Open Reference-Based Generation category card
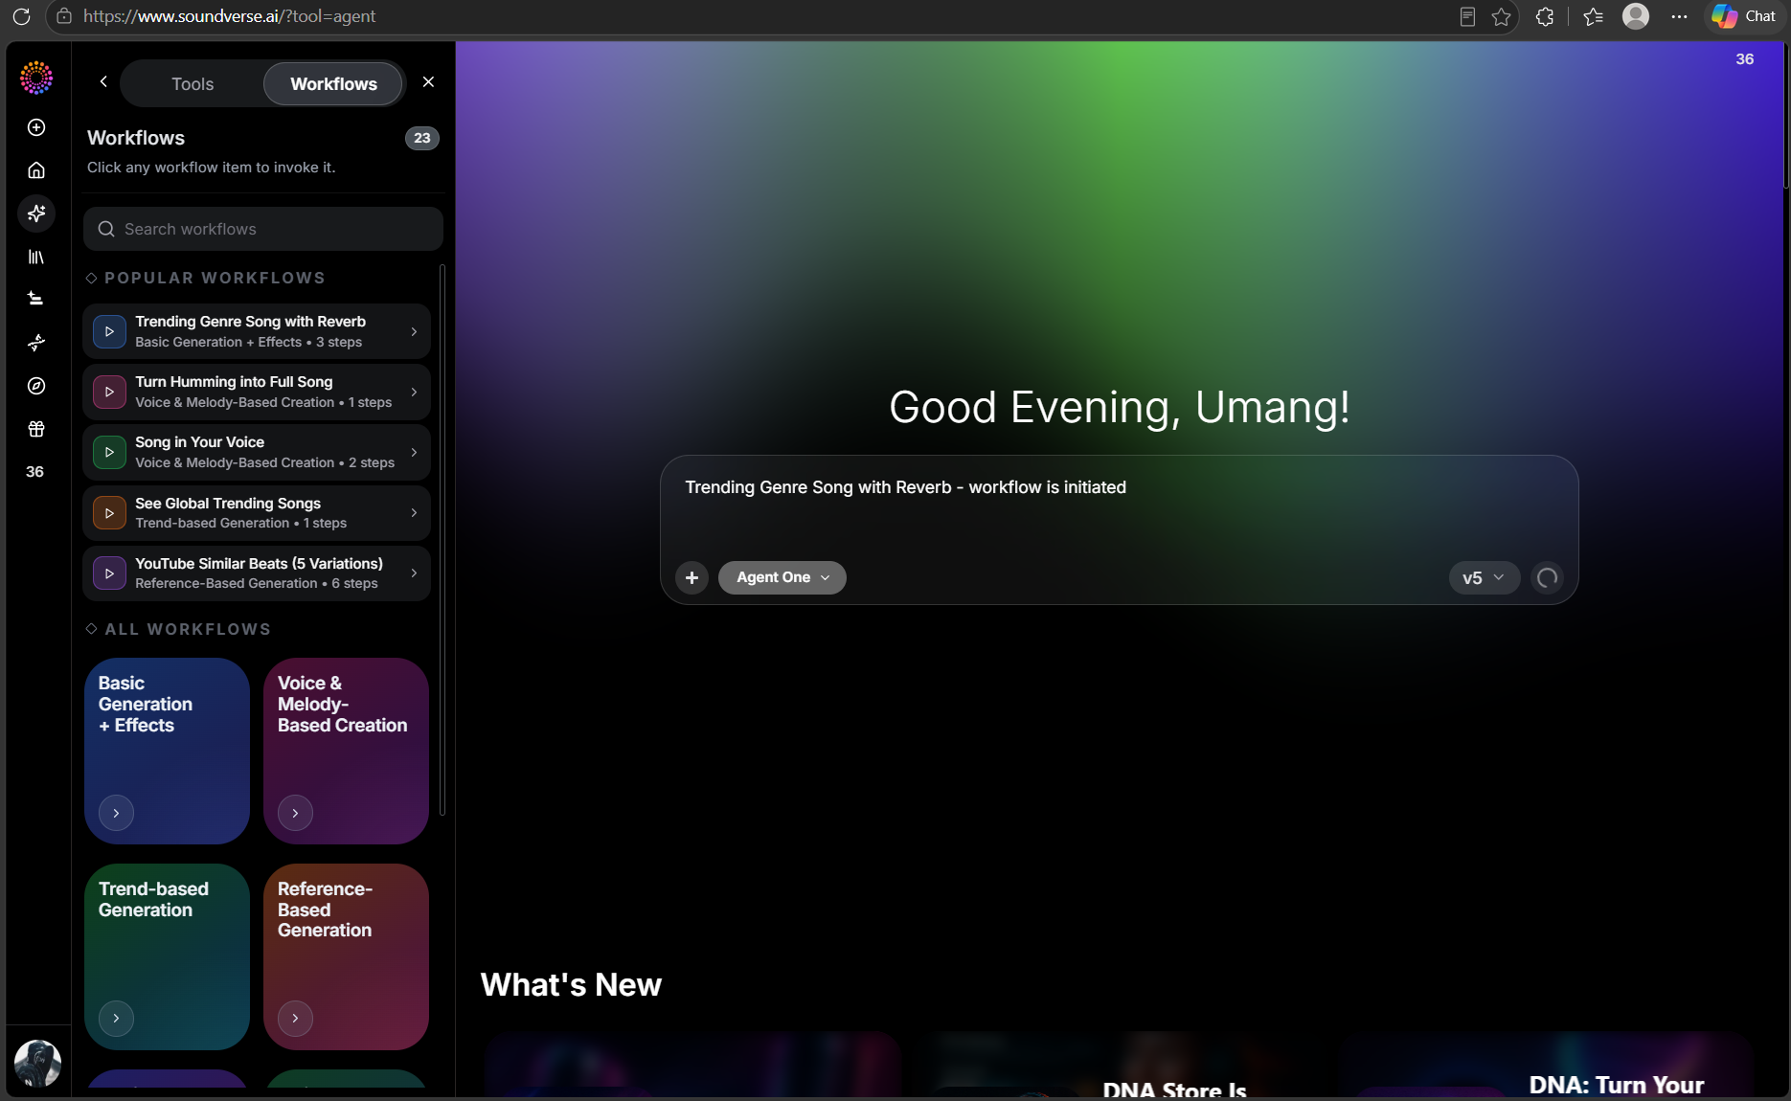 tap(346, 956)
